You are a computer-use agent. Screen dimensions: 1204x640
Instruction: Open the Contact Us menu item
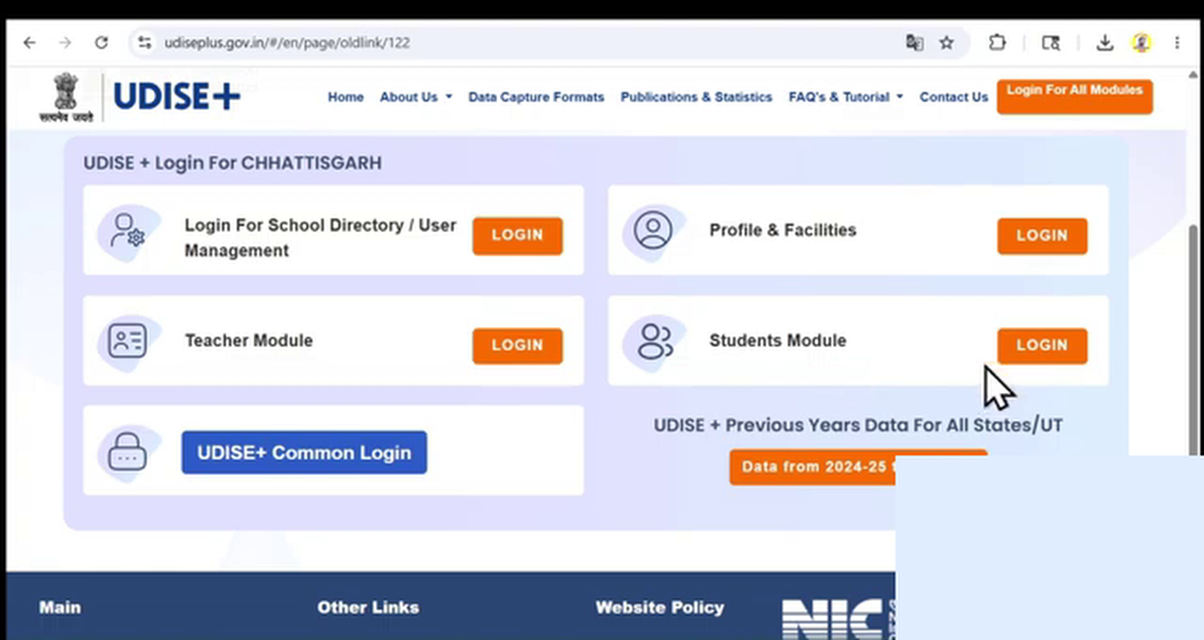click(954, 97)
